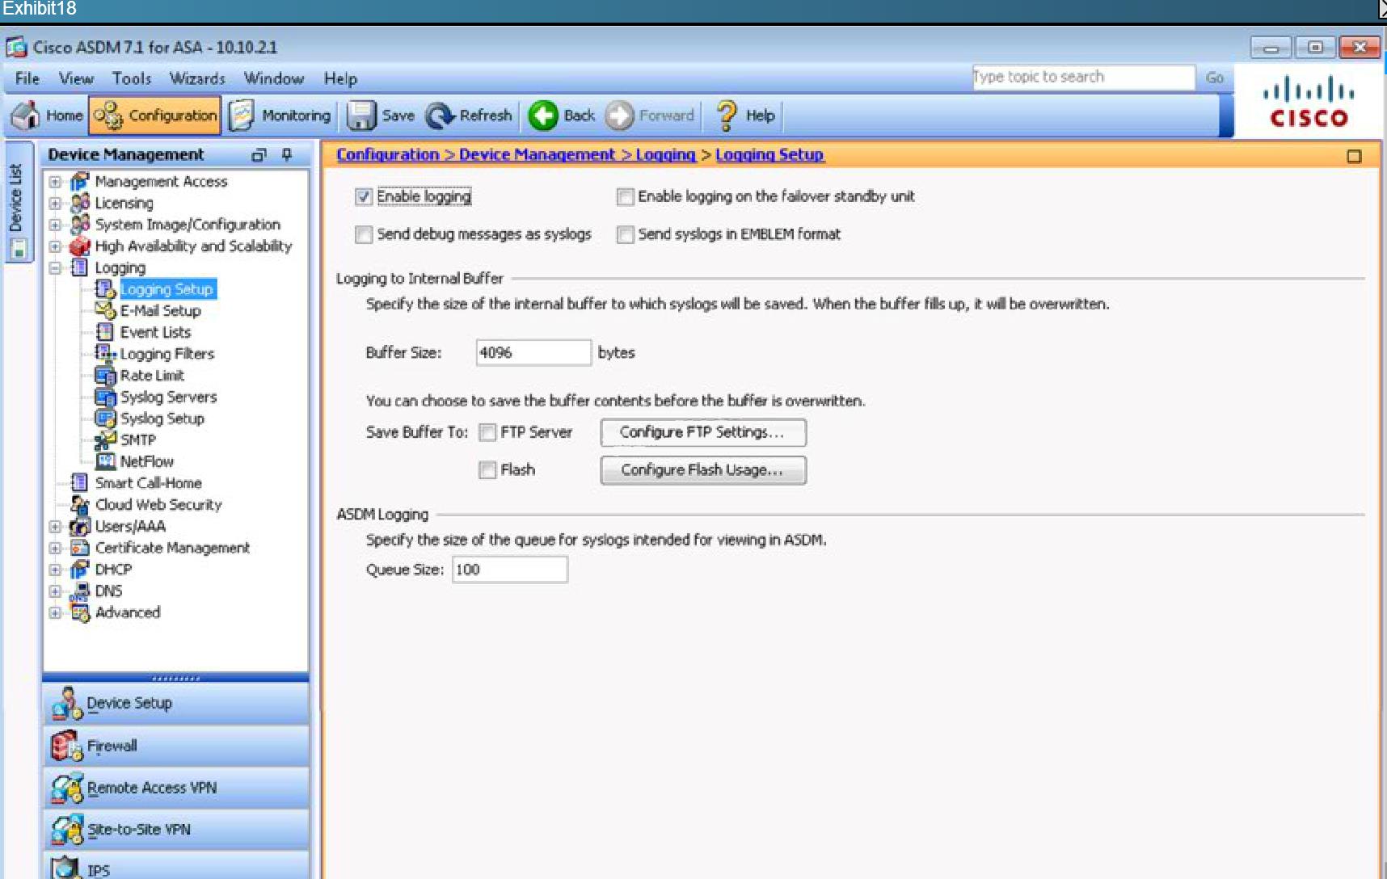This screenshot has height=879, width=1387.
Task: Click the High Availability and Scalability icon
Action: [79, 246]
